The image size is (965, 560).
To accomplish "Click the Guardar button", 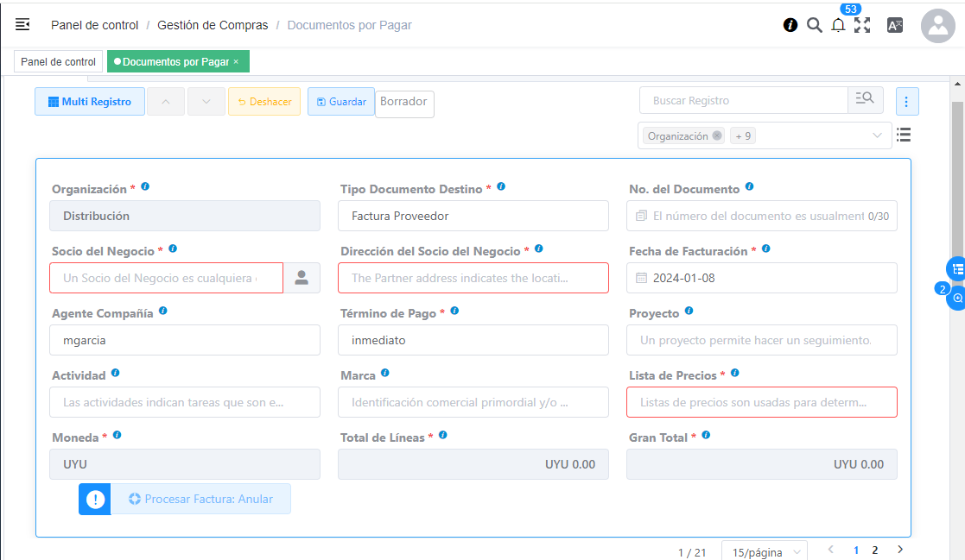I will pos(341,102).
